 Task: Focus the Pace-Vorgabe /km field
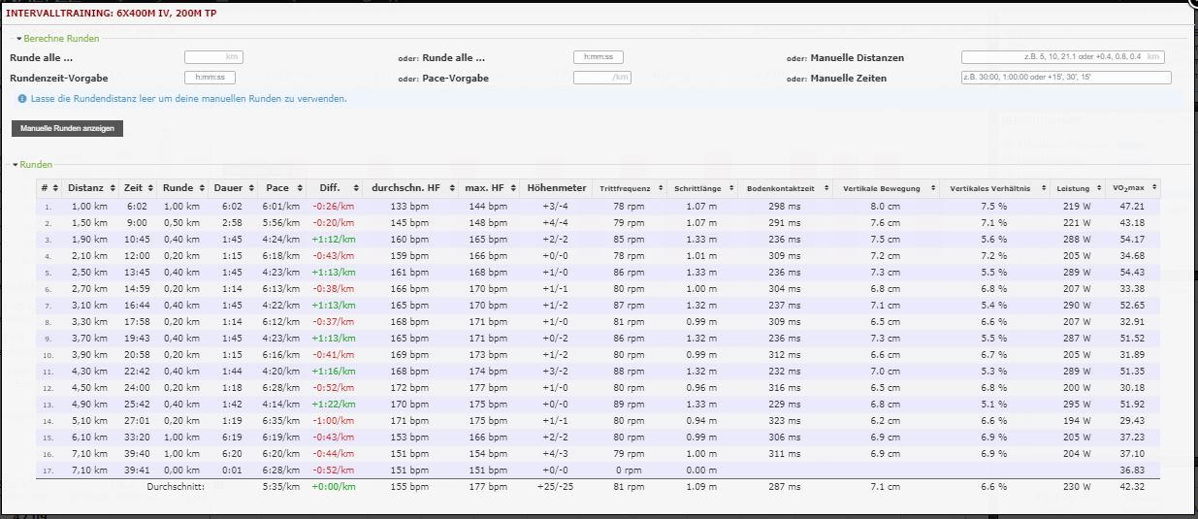[601, 78]
